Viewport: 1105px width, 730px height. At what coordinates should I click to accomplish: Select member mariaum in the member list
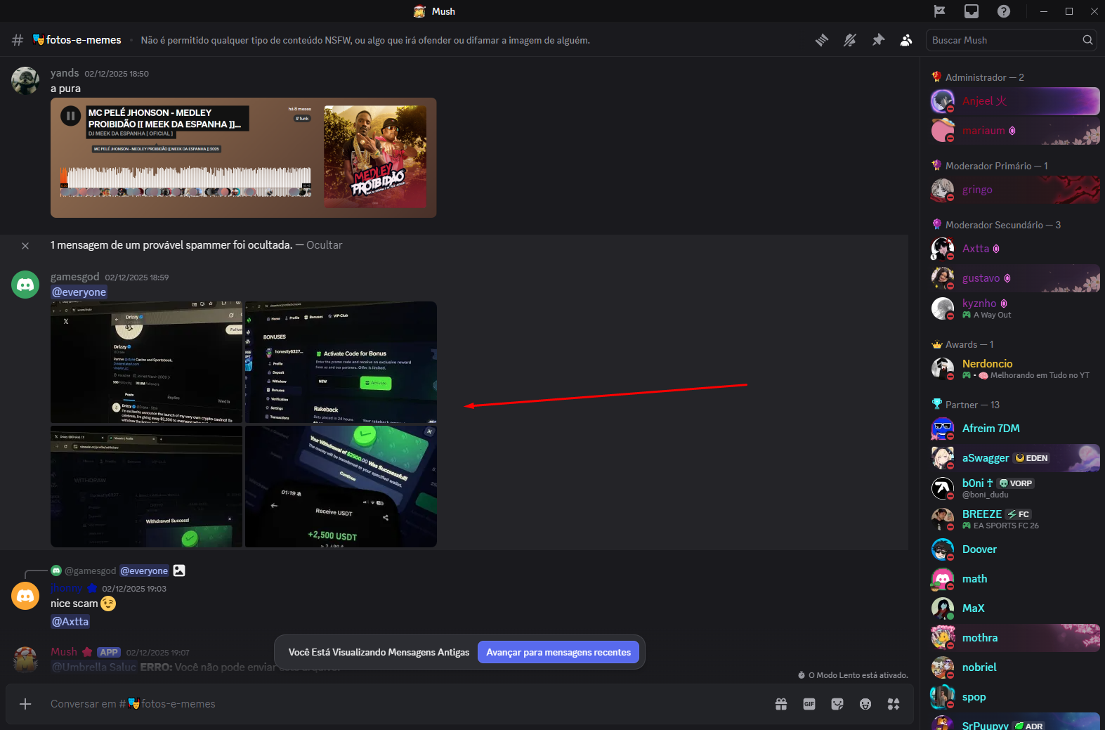click(x=1015, y=131)
